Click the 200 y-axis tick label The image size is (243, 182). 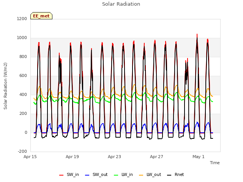click(x=23, y=114)
